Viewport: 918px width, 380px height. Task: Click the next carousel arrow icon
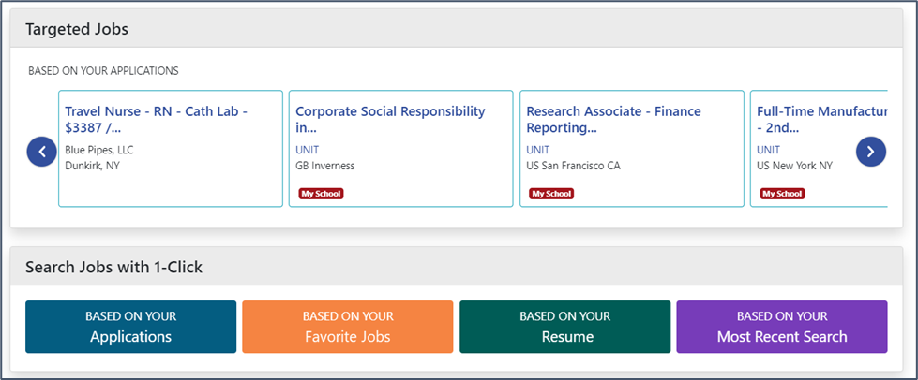(870, 152)
